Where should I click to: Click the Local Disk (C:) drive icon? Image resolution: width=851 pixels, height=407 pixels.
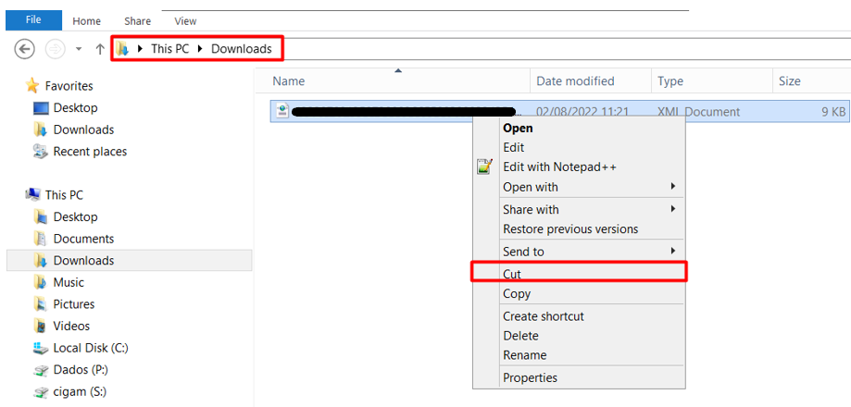(x=41, y=349)
